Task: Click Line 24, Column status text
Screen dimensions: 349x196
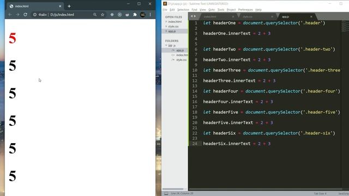Action: (x=182, y=194)
